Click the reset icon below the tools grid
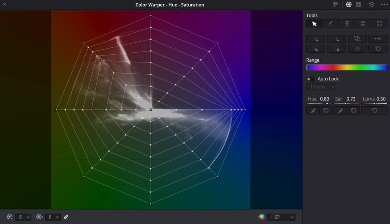 [378, 48]
